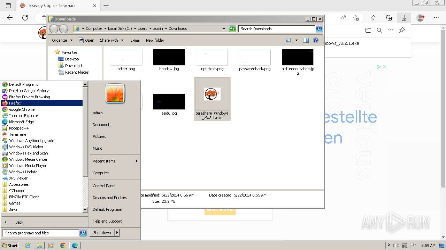Image resolution: width=446 pixels, height=250 pixels.
Task: Expand the Accessories folder in Start menu
Action: coord(42,184)
